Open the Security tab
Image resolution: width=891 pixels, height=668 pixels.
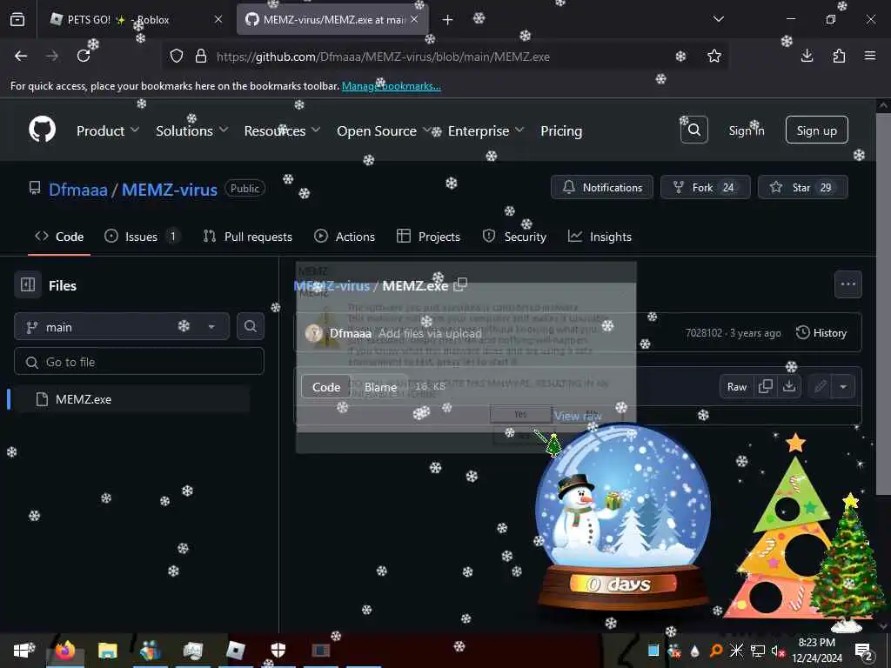coord(514,237)
